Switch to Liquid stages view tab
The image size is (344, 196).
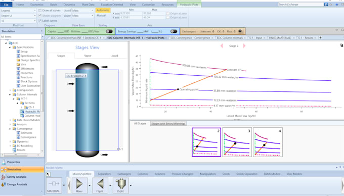coord(114,56)
